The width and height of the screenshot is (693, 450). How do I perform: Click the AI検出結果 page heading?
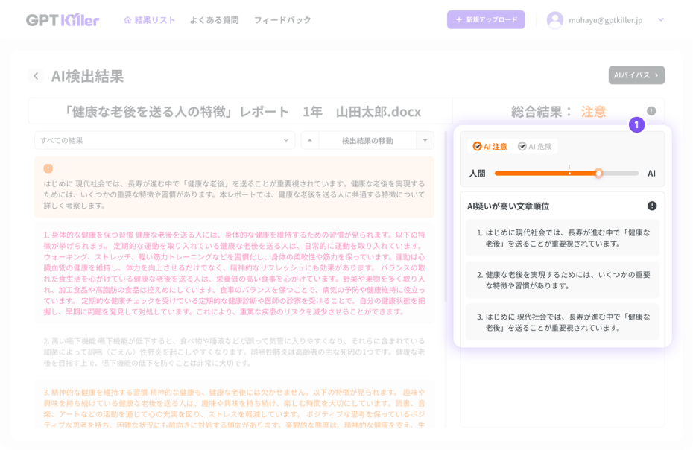click(87, 76)
